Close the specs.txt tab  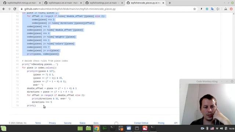[x=81, y=3]
